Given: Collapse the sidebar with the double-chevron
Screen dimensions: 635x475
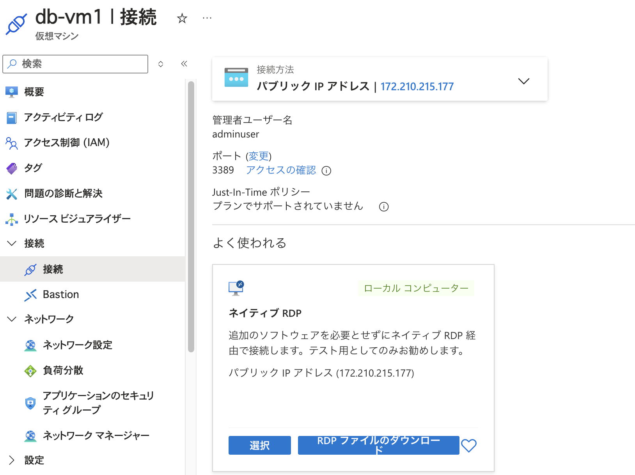Looking at the screenshot, I should (x=184, y=64).
